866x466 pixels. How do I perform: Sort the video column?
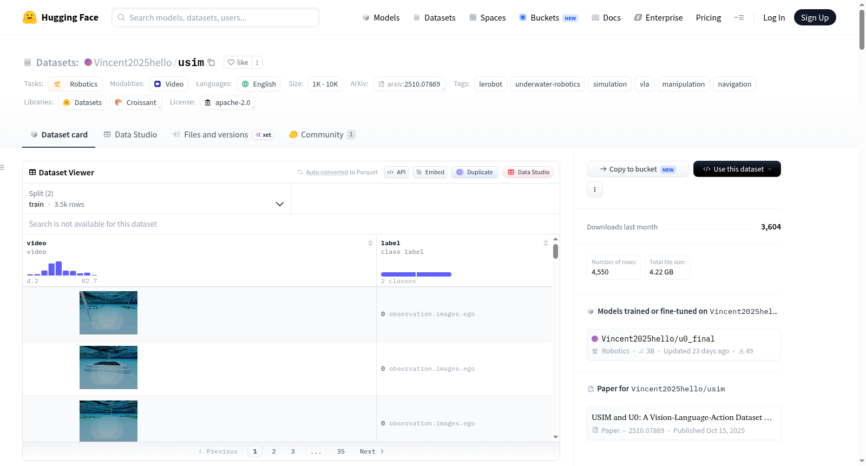point(370,243)
